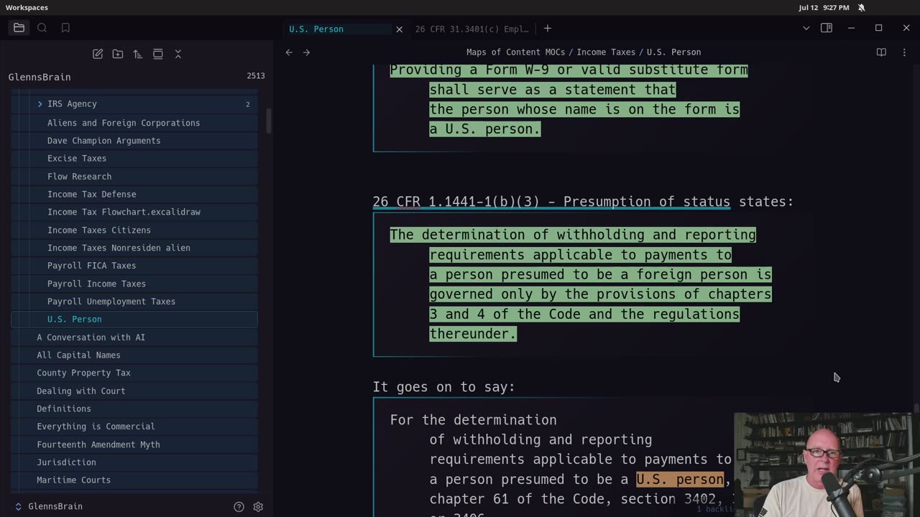
Task: Change the file sort order
Action: 138,54
